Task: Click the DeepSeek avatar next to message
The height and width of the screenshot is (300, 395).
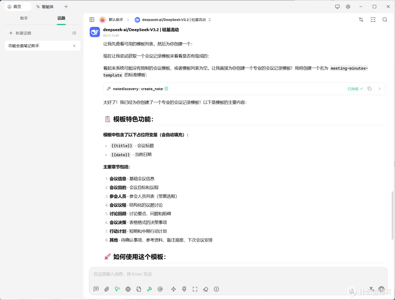Action: pyautogui.click(x=95, y=32)
